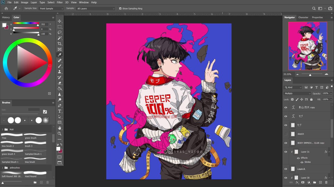Select the Hard Round brush
The image size is (334, 187).
pos(35,174)
